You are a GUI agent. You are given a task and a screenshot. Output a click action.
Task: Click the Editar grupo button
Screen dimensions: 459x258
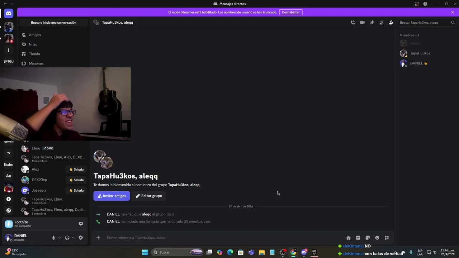tap(149, 196)
